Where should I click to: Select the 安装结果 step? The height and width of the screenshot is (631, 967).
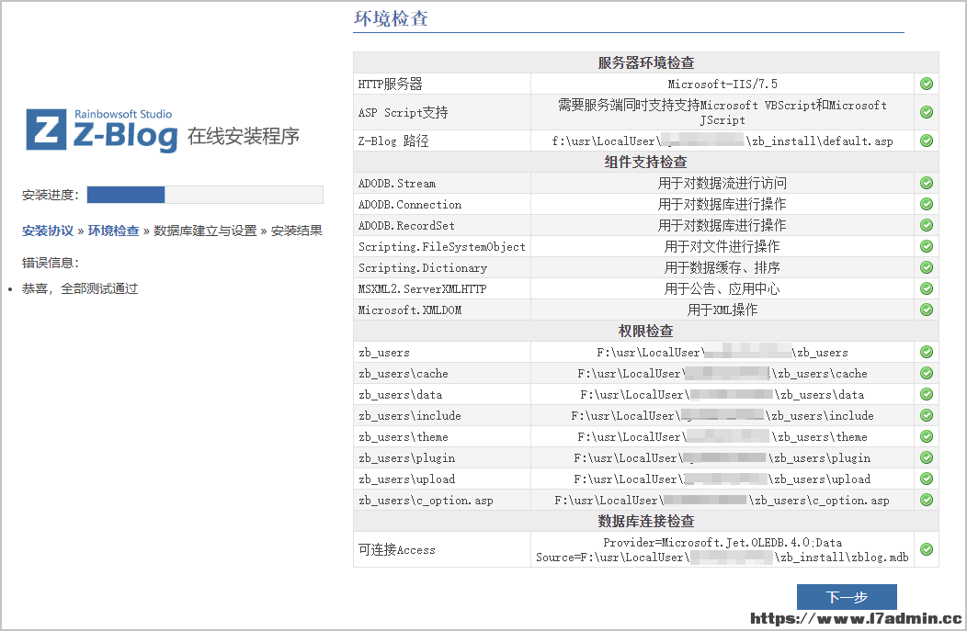pos(297,231)
